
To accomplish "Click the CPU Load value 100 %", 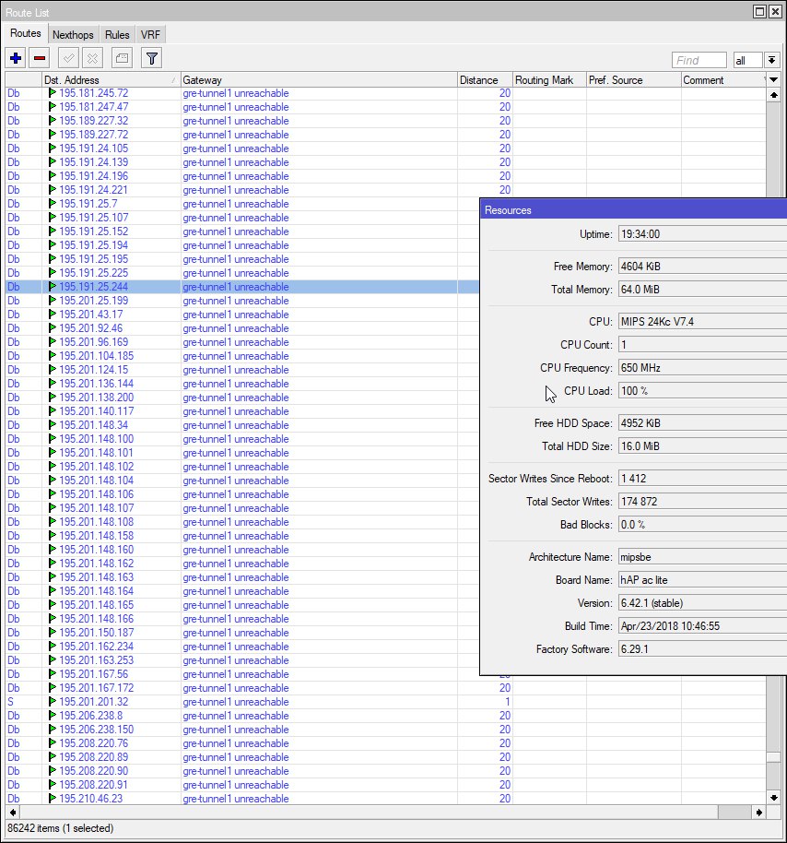I will (x=702, y=391).
